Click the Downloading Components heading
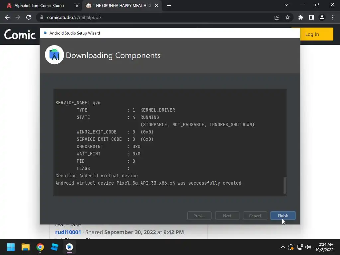Viewport: 340px width, 255px height. pyautogui.click(x=113, y=55)
